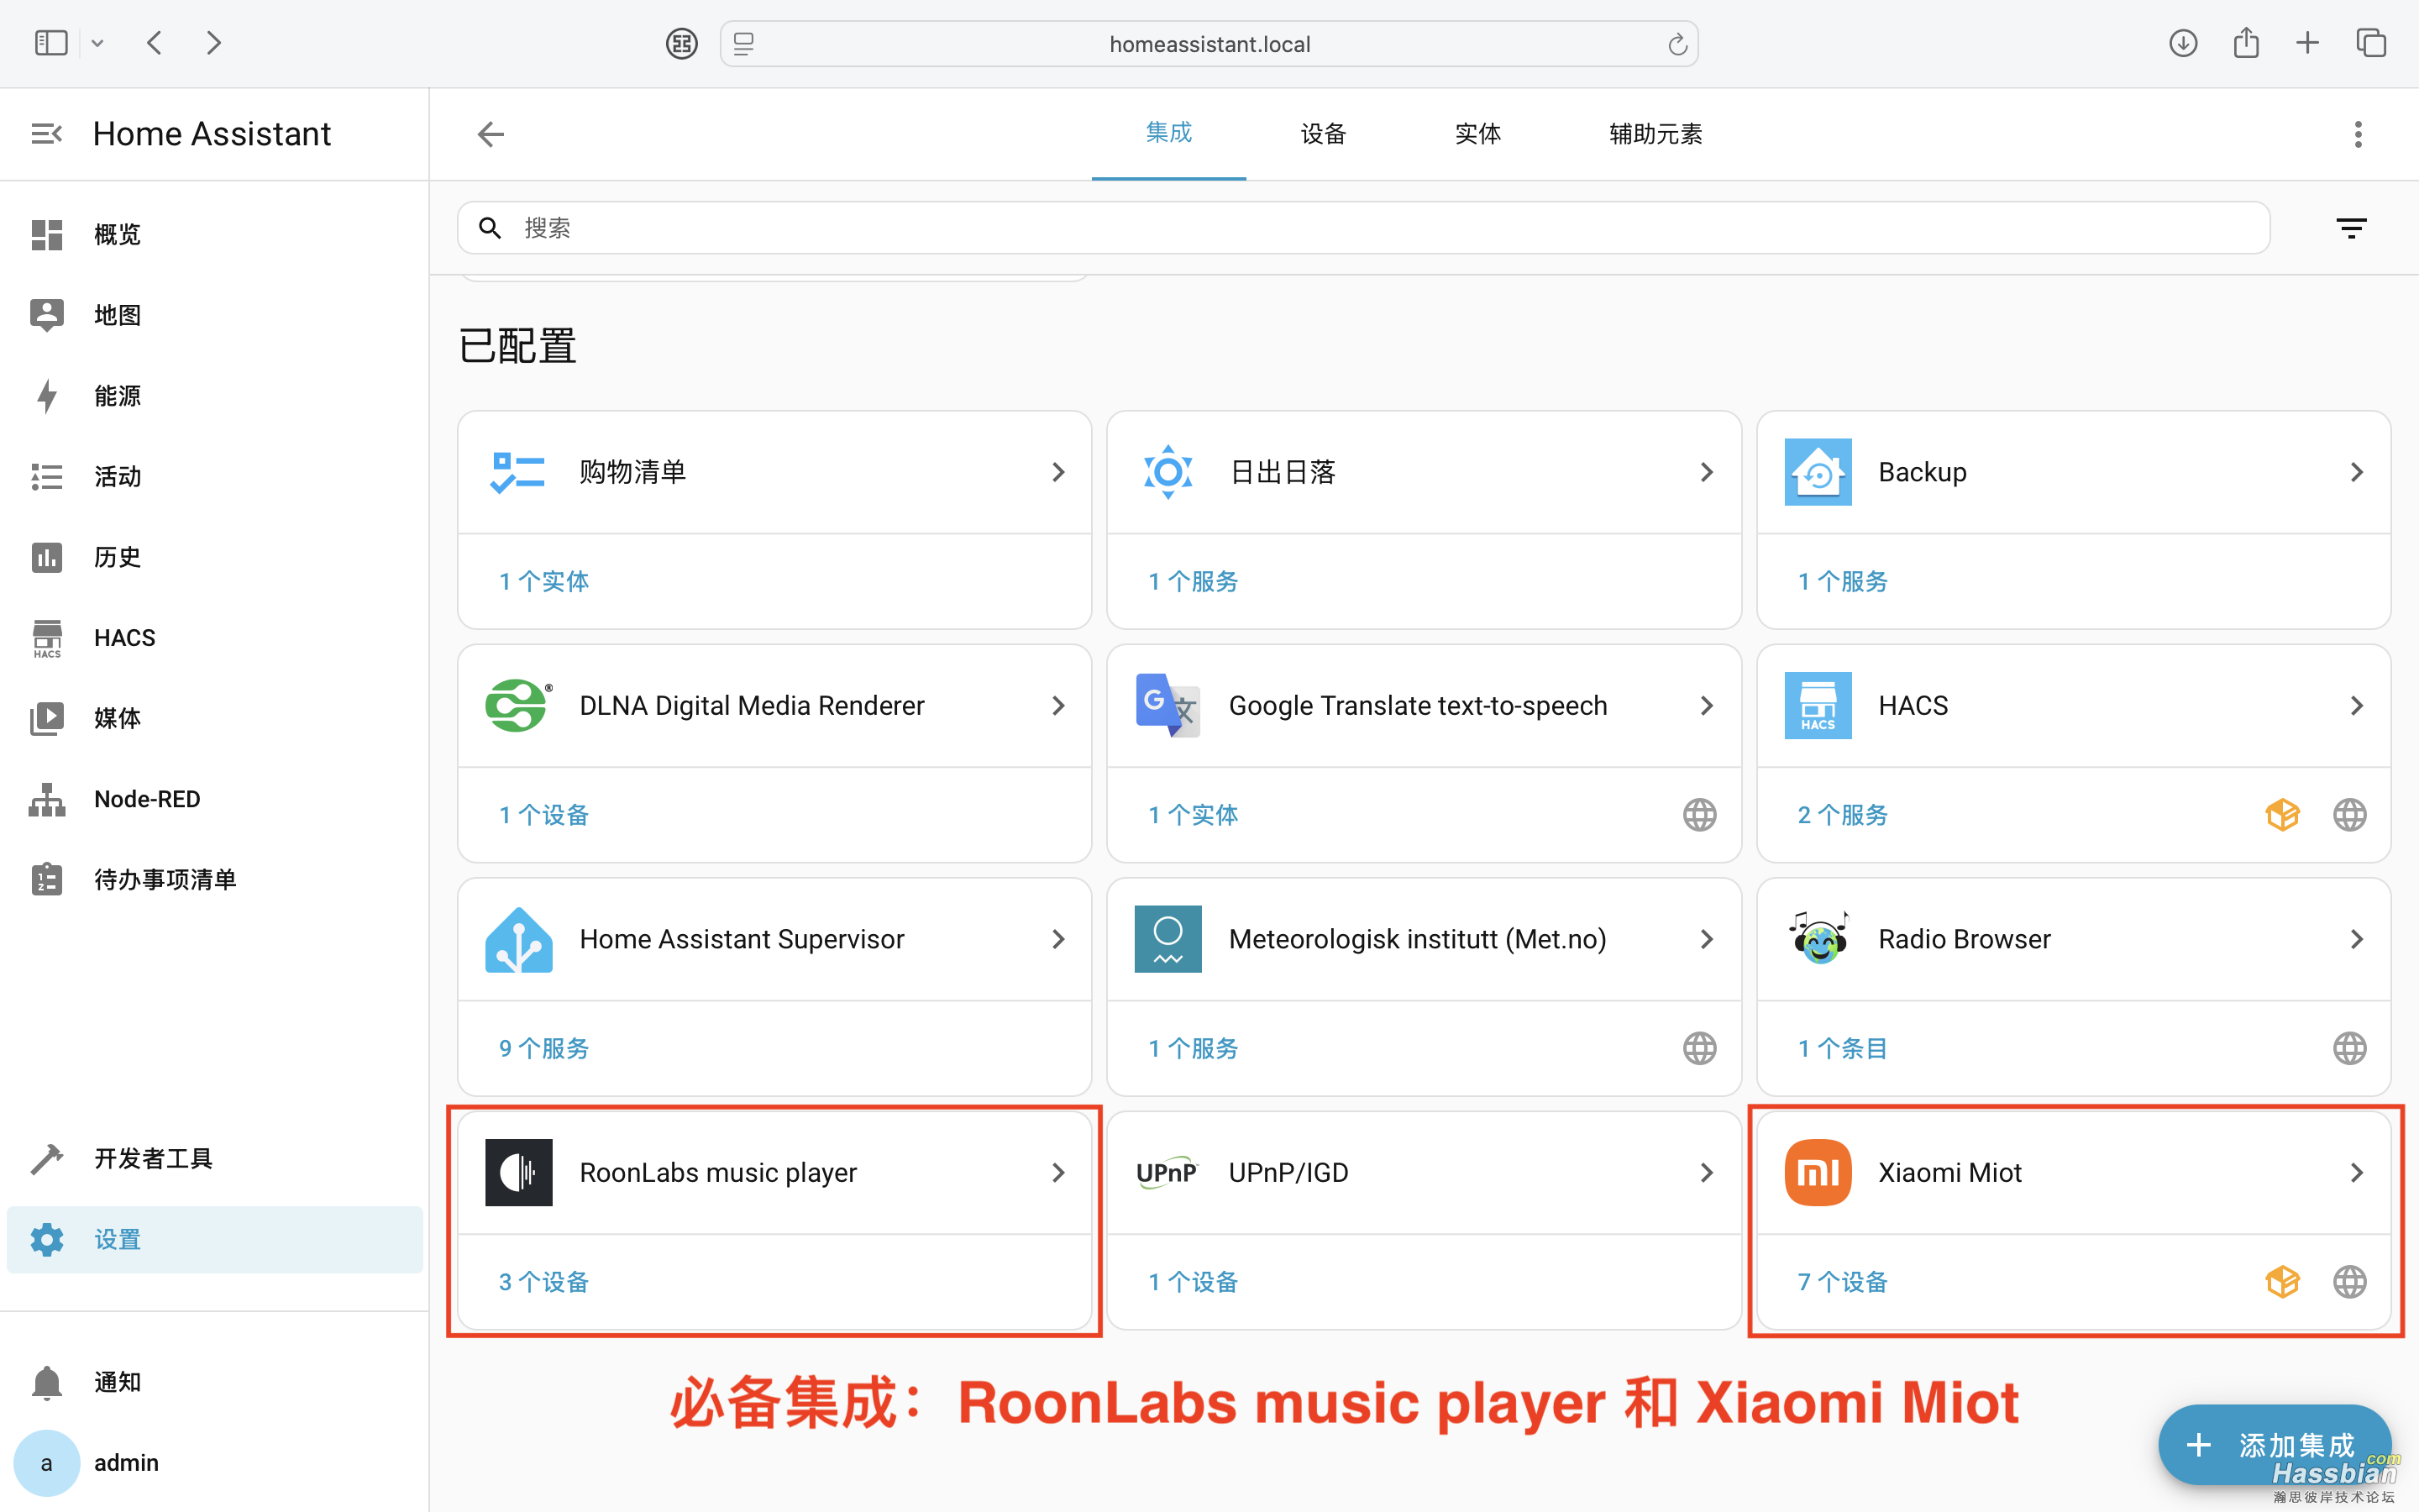This screenshot has width=2419, height=1512.
Task: Open the 开发者工具 sidebar icon
Action: click(x=46, y=1158)
